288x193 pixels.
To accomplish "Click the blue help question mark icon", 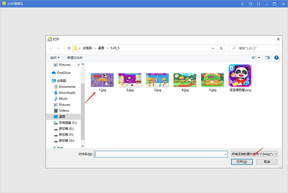I will point(276,58).
